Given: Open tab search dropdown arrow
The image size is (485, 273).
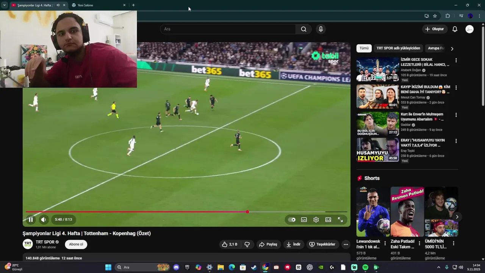Looking at the screenshot, I should point(5,5).
